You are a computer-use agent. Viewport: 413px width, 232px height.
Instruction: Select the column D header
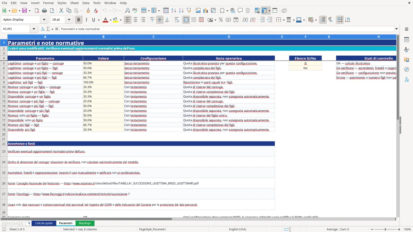coord(229,37)
